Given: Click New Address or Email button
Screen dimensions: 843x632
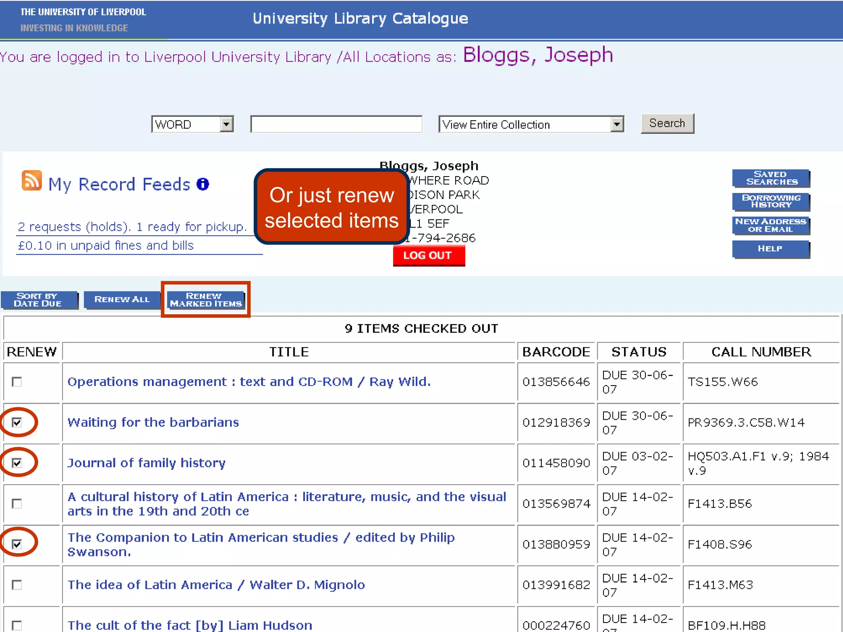Looking at the screenshot, I should (x=771, y=225).
